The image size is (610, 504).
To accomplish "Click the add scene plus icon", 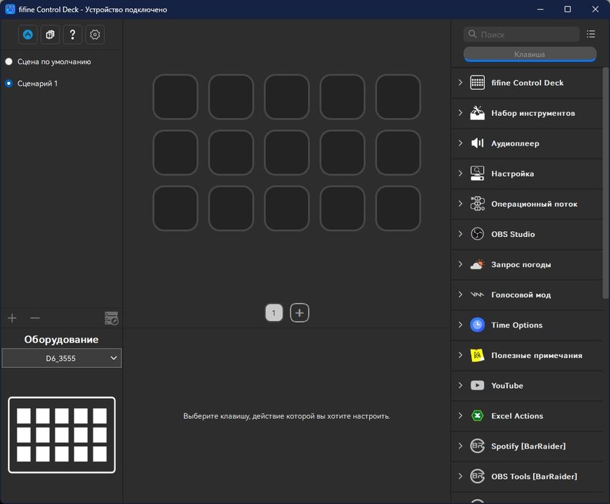I will click(x=12, y=318).
